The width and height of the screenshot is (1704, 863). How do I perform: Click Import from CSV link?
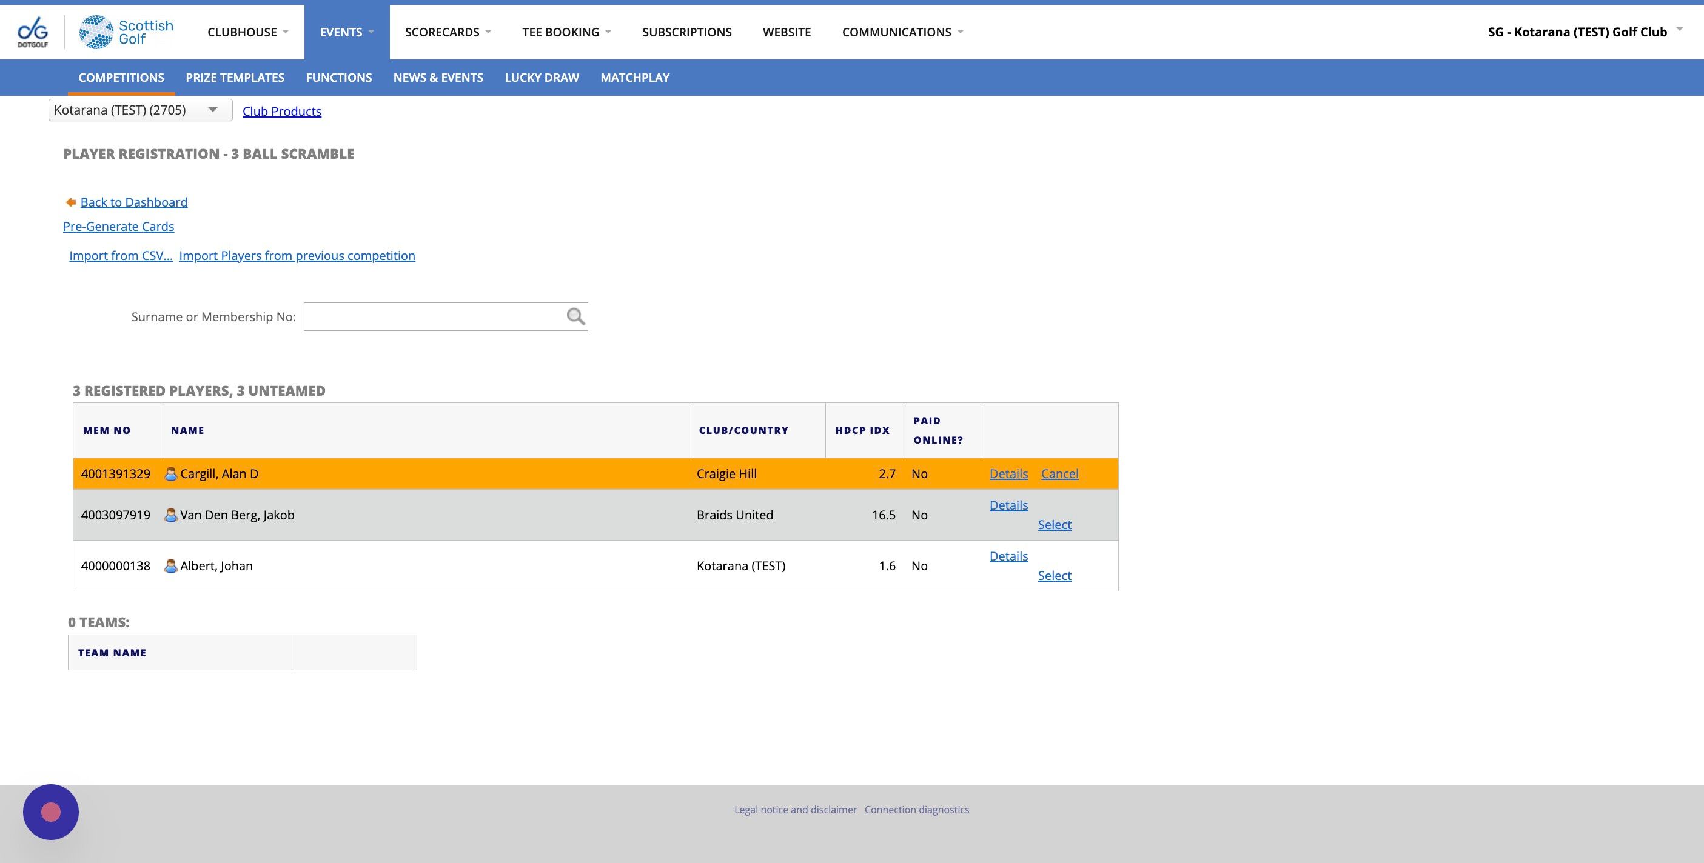coord(121,255)
